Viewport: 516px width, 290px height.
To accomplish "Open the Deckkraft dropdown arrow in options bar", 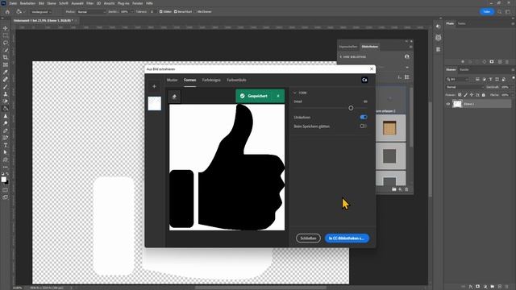I will click(x=132, y=12).
